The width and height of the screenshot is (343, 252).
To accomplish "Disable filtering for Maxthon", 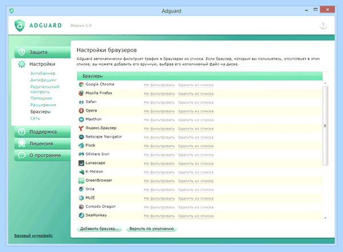I will coord(159,120).
